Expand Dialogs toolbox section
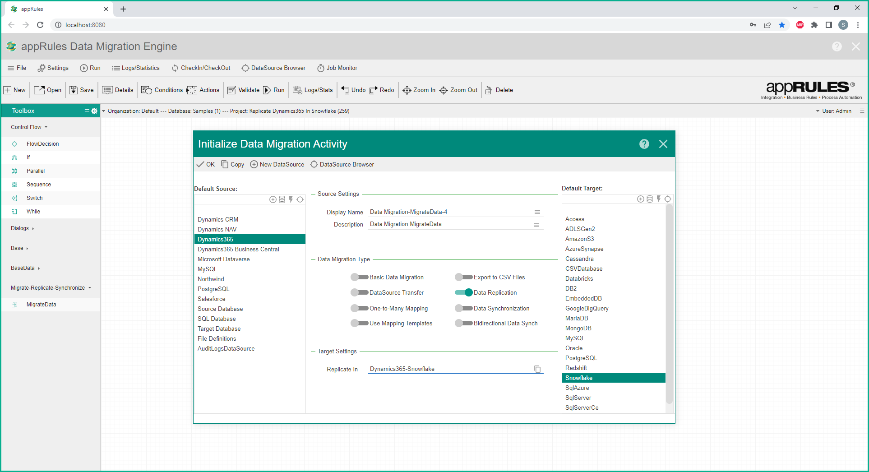Viewport: 869px width, 472px height. [x=23, y=228]
